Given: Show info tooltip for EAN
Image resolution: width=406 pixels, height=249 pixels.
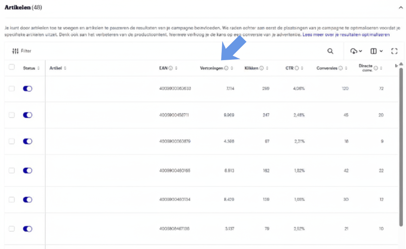Looking at the screenshot, I should click(171, 68).
